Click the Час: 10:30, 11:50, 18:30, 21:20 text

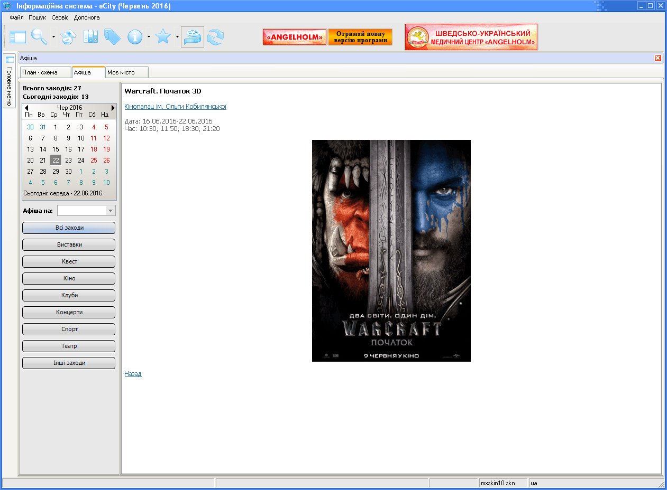pos(172,129)
